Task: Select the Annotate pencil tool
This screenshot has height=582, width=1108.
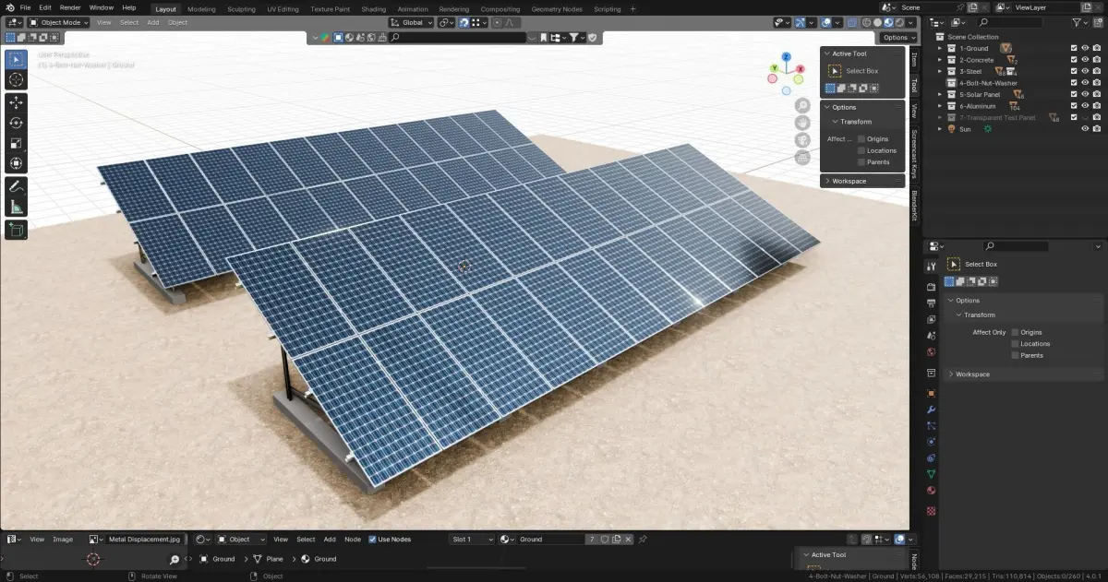Action: [x=16, y=186]
